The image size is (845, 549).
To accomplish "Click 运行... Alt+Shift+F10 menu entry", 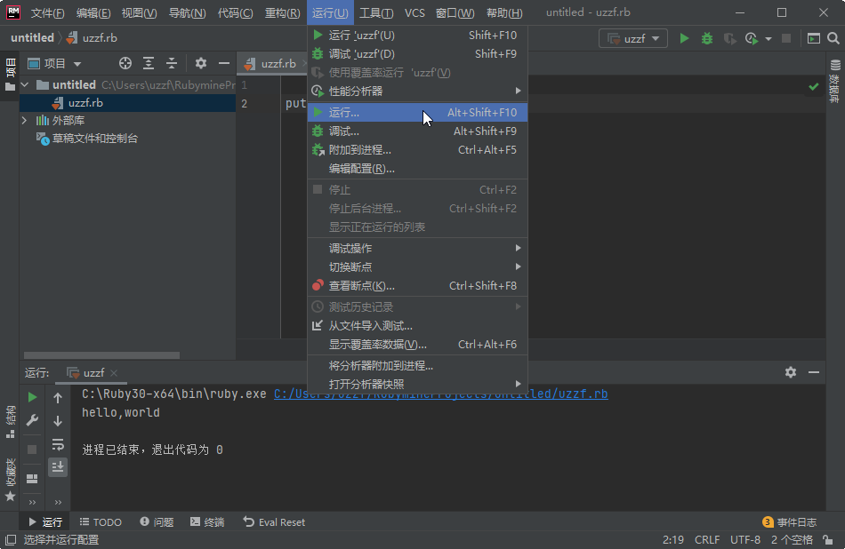I will pyautogui.click(x=417, y=113).
